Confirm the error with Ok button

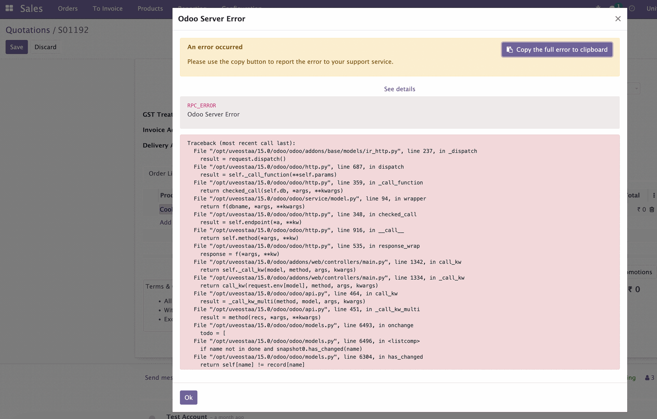tap(189, 397)
